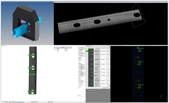The image size is (169, 103).
Task: Select the 3D Hole step icon
Action: (94, 76)
